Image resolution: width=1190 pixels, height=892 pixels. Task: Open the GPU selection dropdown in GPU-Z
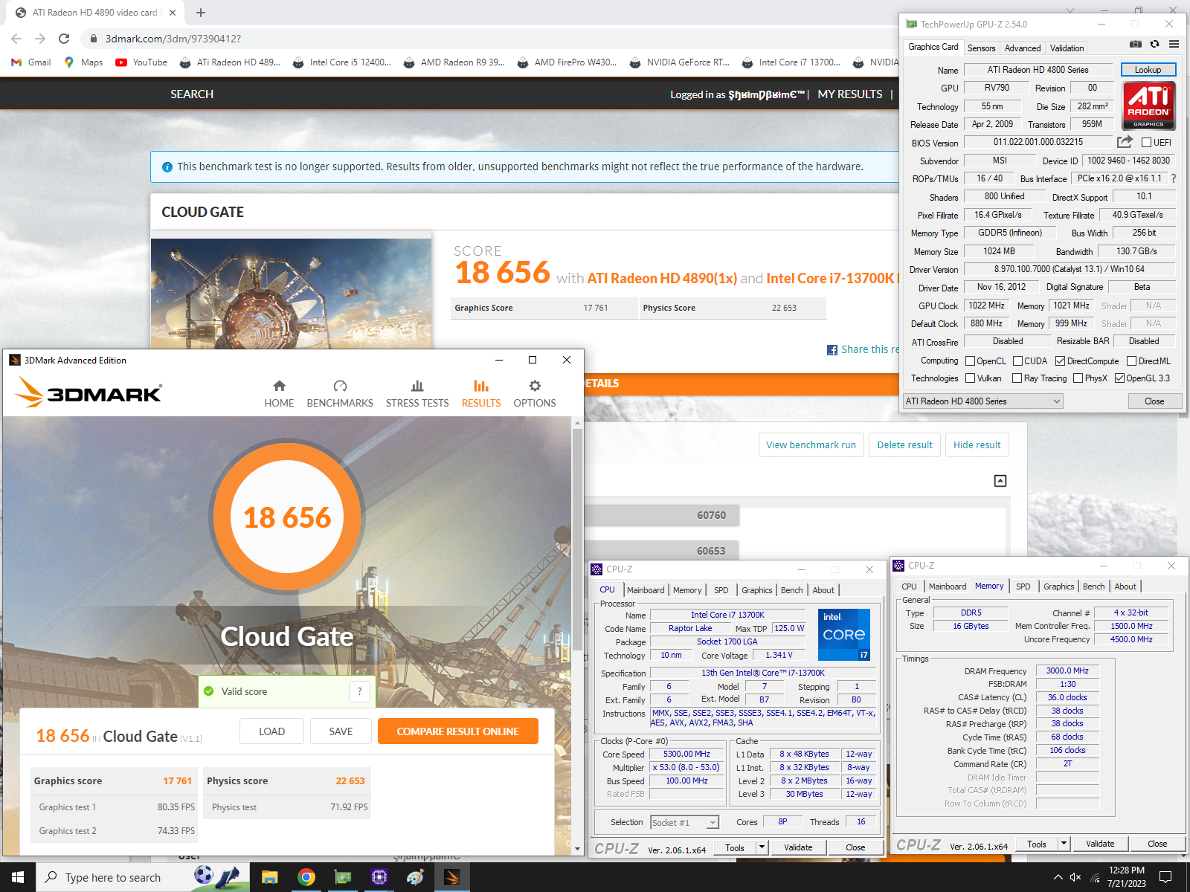click(983, 401)
